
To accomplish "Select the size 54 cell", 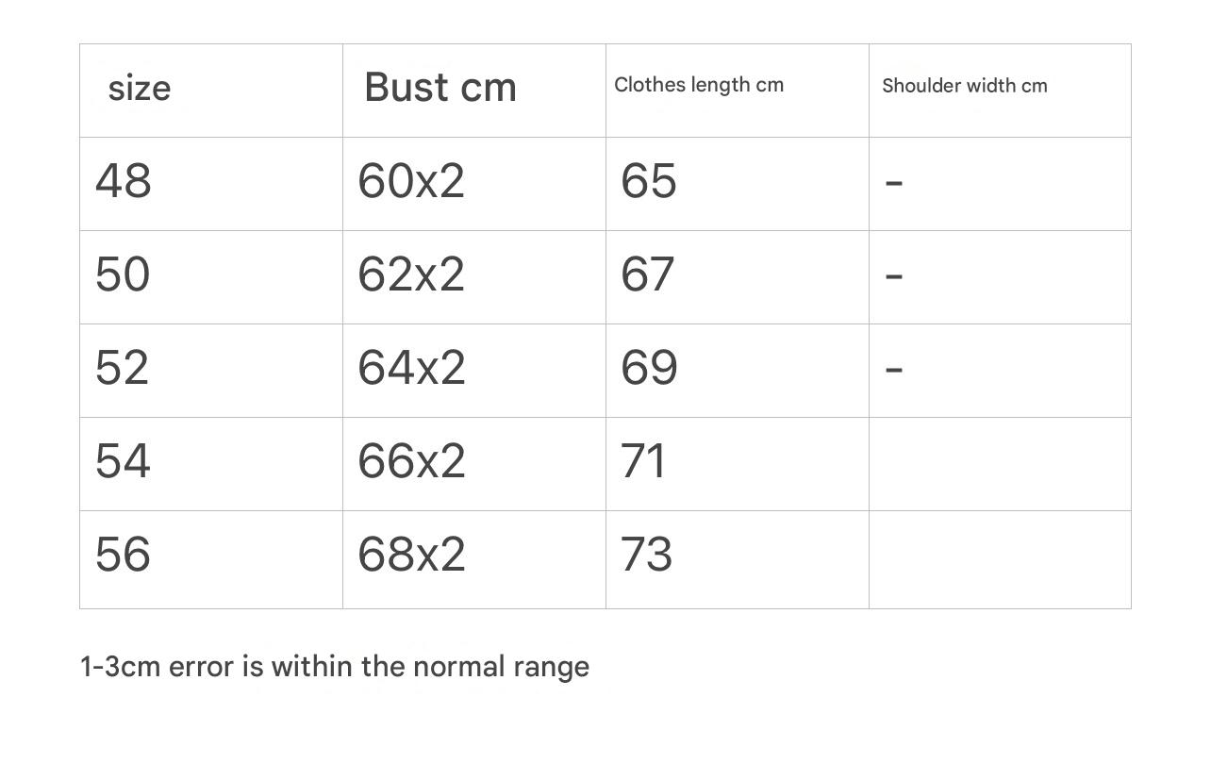I will [124, 461].
